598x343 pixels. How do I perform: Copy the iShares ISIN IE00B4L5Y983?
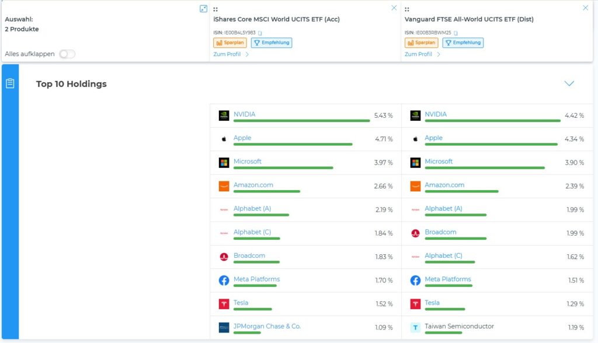click(260, 33)
